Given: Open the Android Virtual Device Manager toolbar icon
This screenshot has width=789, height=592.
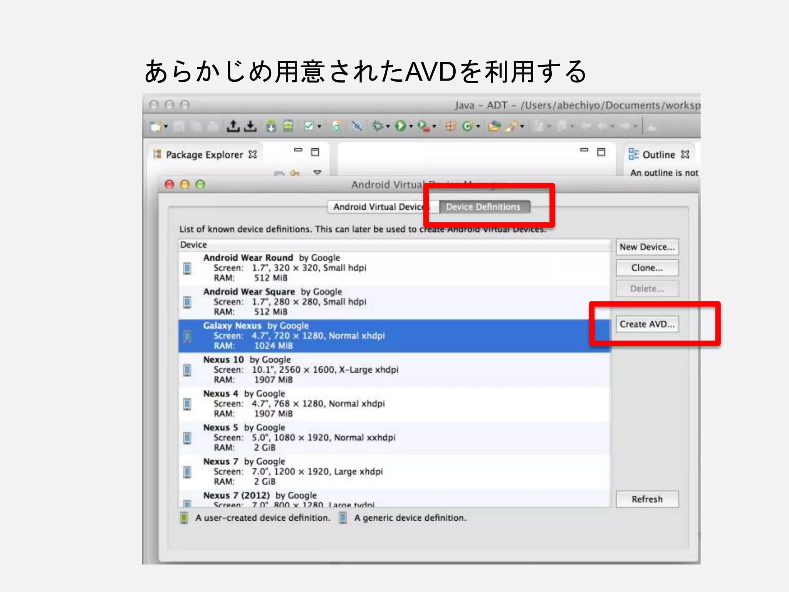Looking at the screenshot, I should [288, 126].
